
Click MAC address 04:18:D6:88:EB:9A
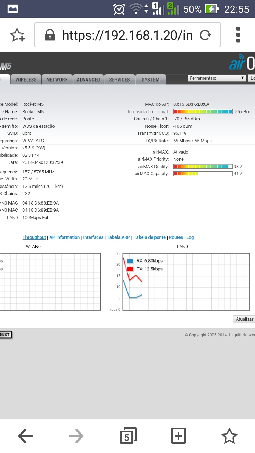(40, 203)
